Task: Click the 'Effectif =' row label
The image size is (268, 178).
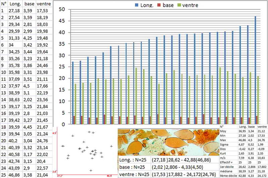Action: (226, 162)
